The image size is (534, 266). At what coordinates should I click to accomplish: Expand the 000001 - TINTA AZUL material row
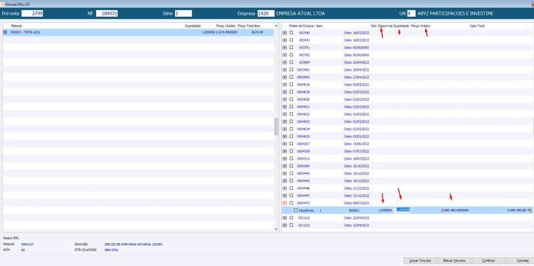[x=5, y=32]
